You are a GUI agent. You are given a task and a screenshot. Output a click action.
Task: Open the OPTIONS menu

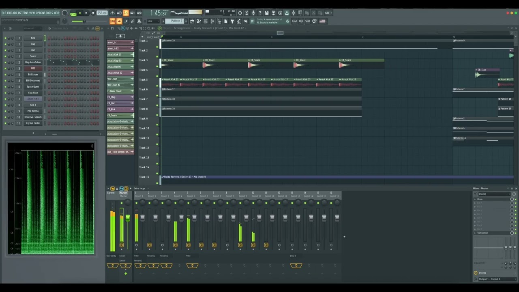[x=41, y=13]
